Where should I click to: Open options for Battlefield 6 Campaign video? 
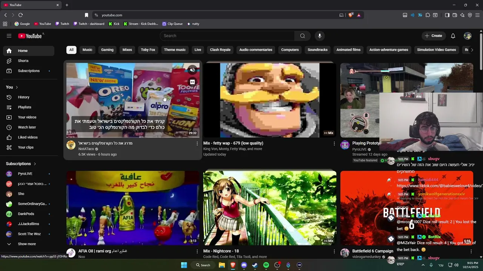471,251
